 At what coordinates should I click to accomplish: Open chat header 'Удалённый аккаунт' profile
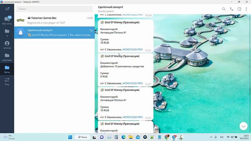(111, 7)
